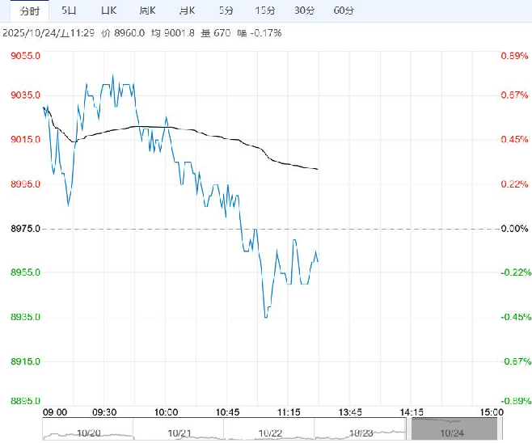Open the 月K monthly chart tab
This screenshot has height=443, width=532.
(x=187, y=11)
